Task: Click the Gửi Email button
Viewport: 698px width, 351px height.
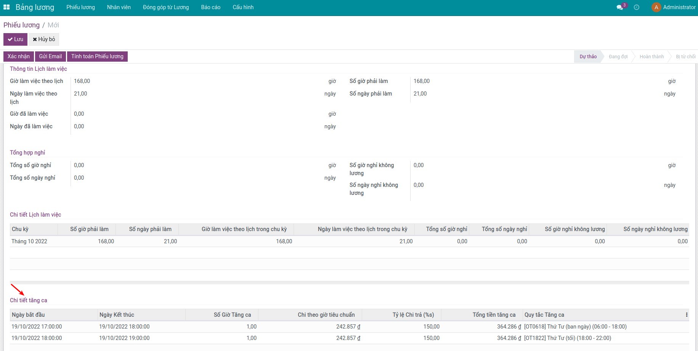Action: 50,56
